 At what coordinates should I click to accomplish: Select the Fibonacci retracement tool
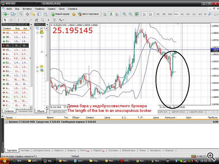pos(42,20)
